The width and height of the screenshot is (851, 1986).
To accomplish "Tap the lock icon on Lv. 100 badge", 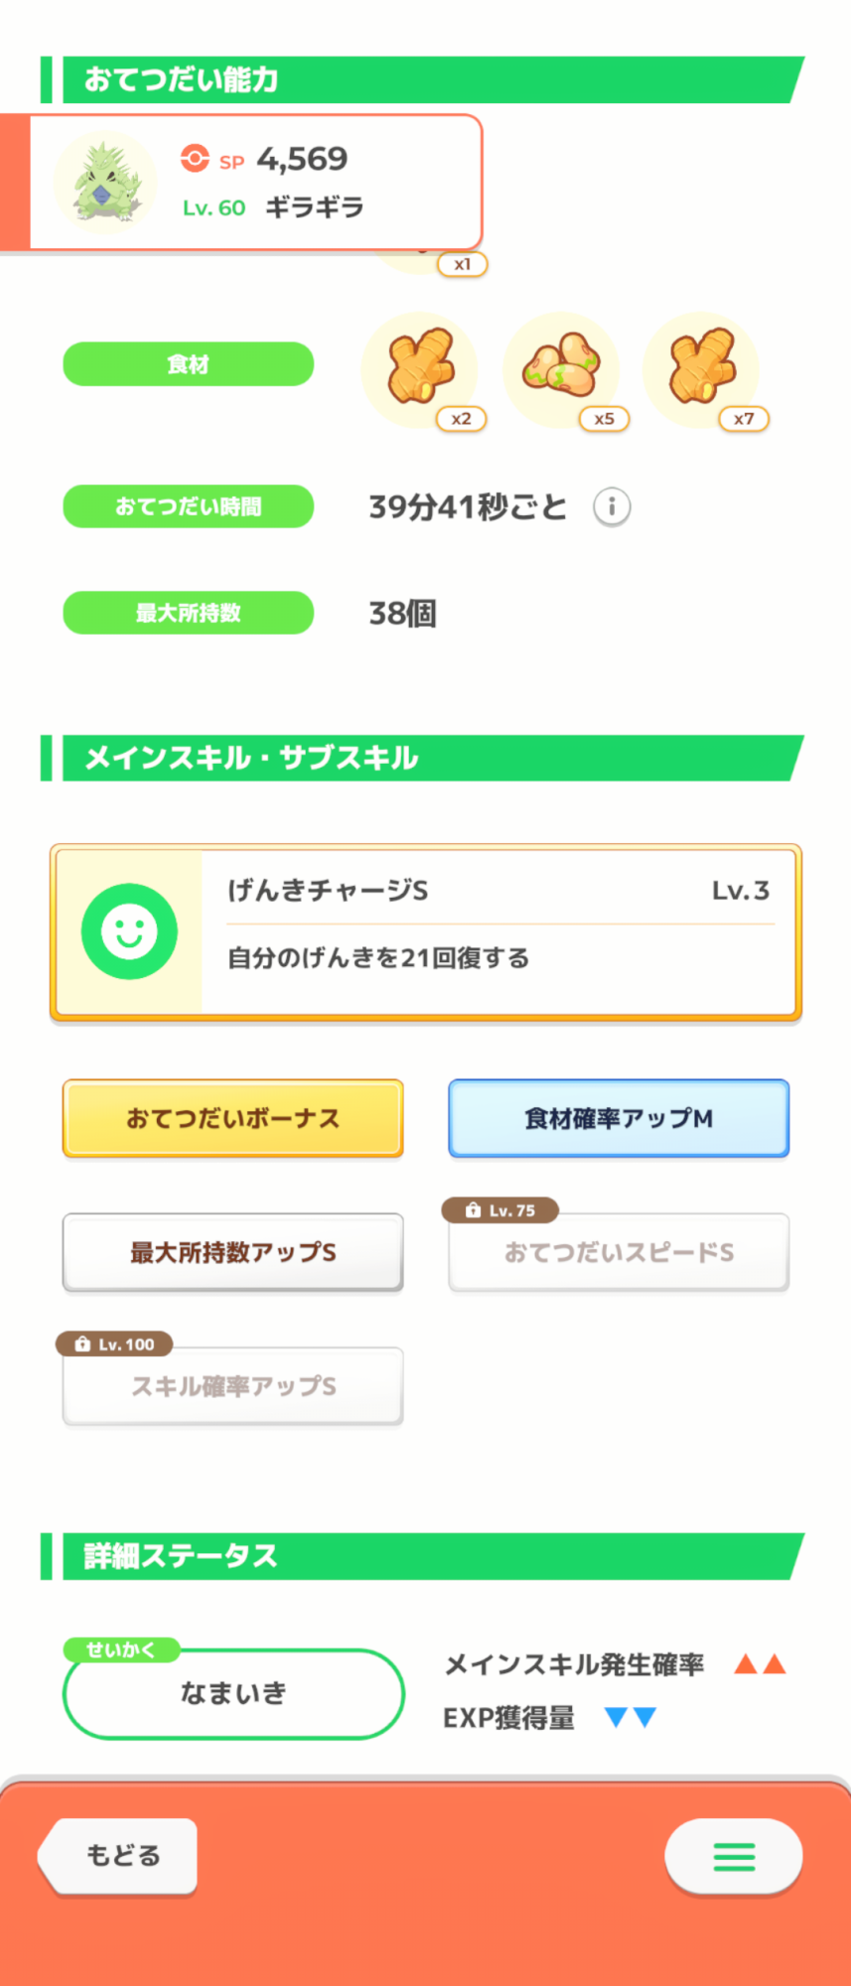I will 82,1345.
